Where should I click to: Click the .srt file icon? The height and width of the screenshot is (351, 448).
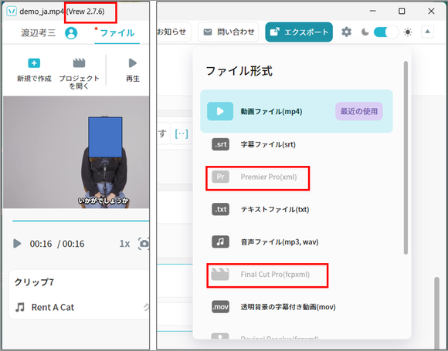coord(220,144)
